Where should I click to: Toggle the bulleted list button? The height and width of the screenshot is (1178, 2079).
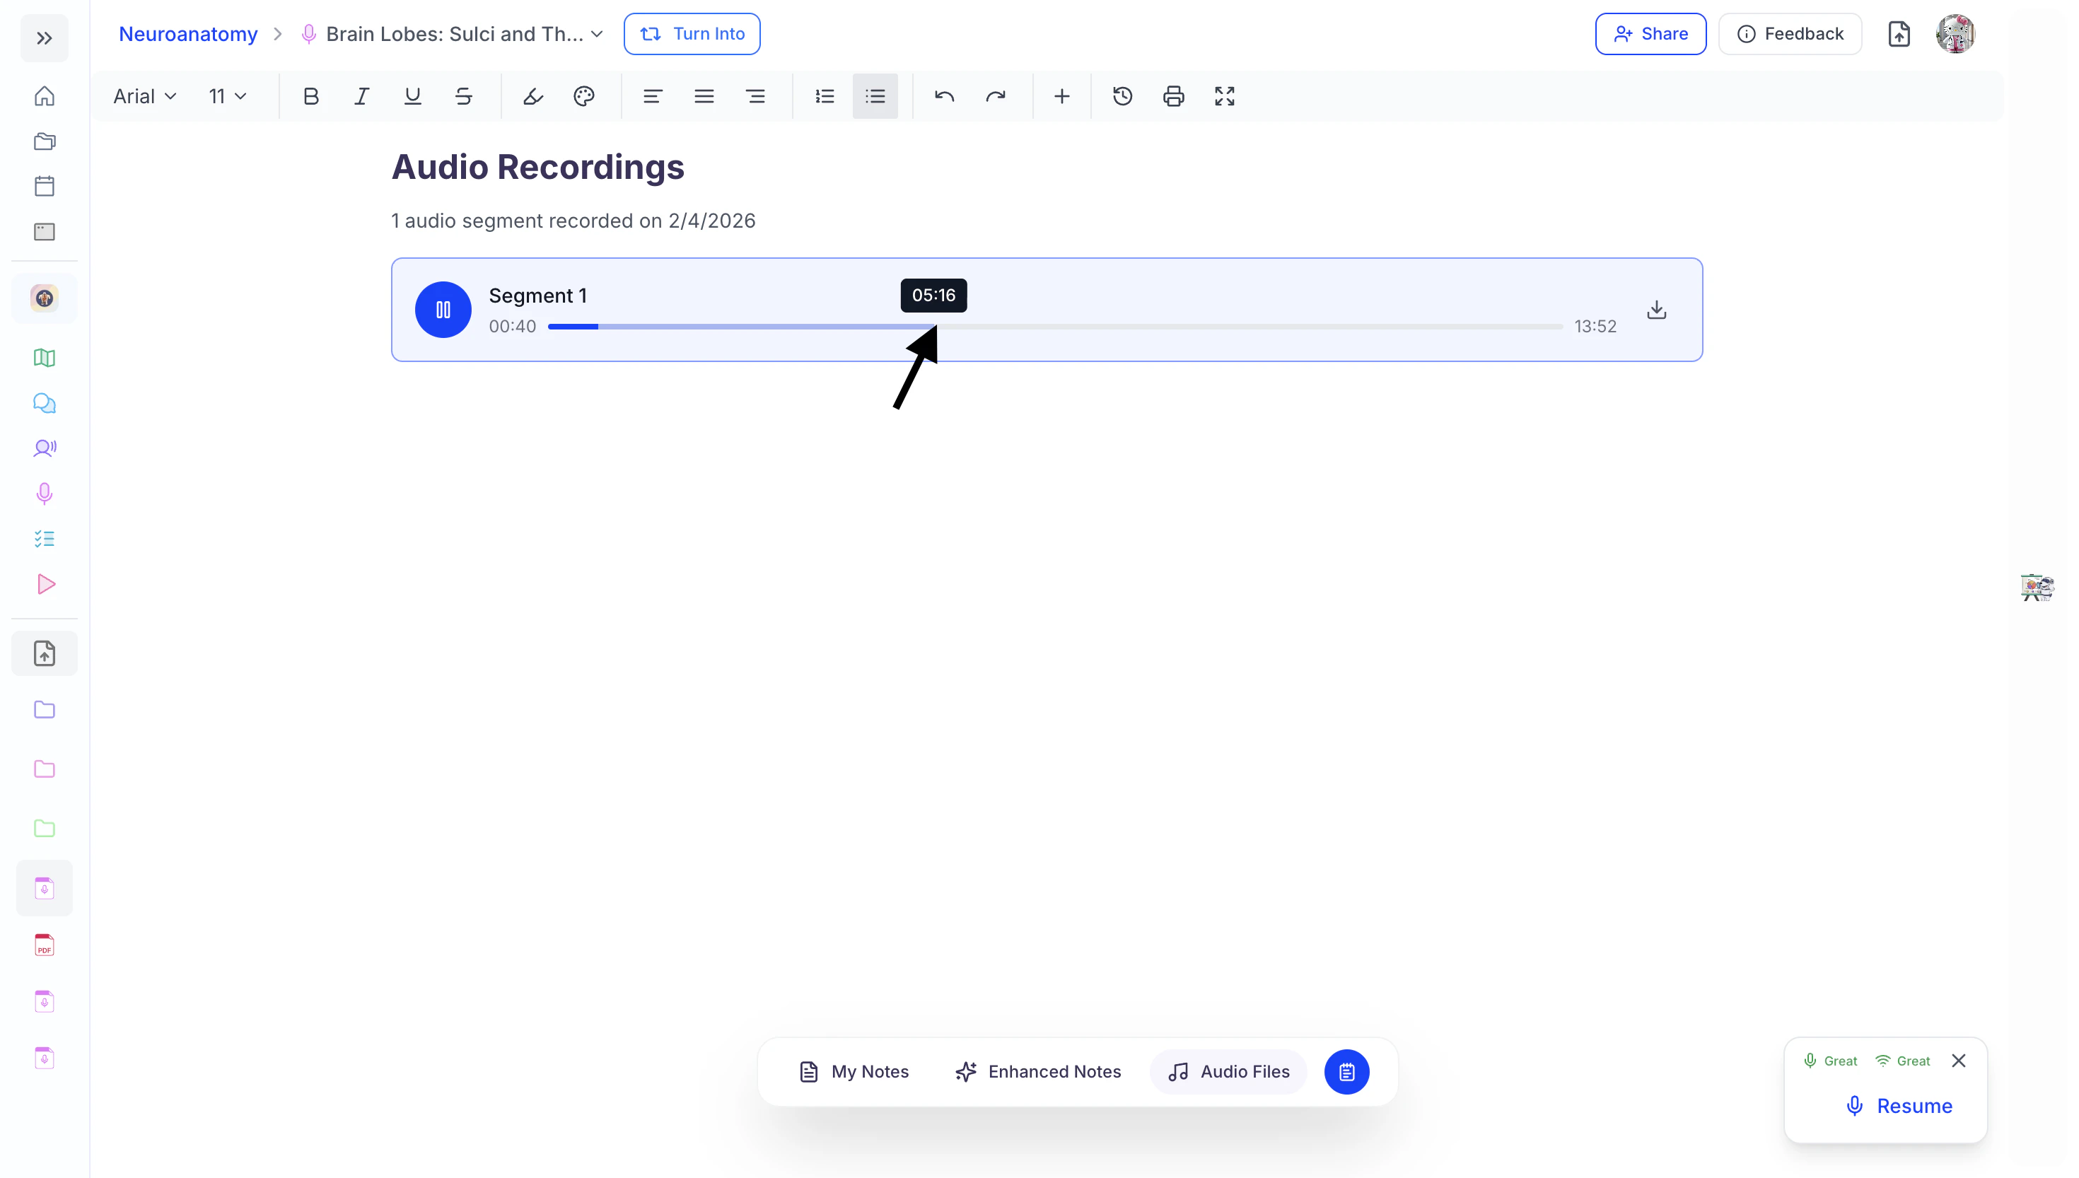(x=875, y=96)
